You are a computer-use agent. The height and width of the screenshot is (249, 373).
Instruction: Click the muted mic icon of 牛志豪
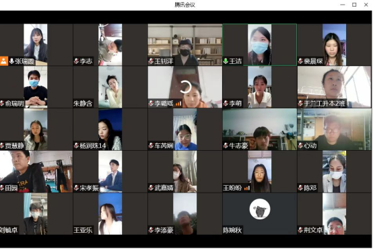[x=226, y=145]
